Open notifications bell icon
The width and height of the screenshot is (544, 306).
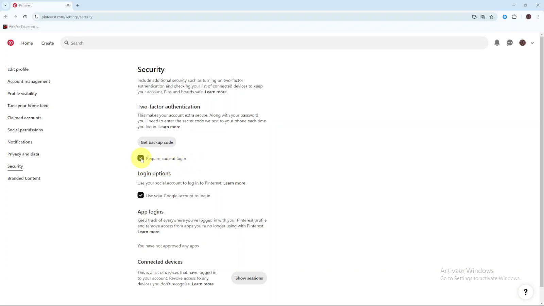tap(497, 43)
